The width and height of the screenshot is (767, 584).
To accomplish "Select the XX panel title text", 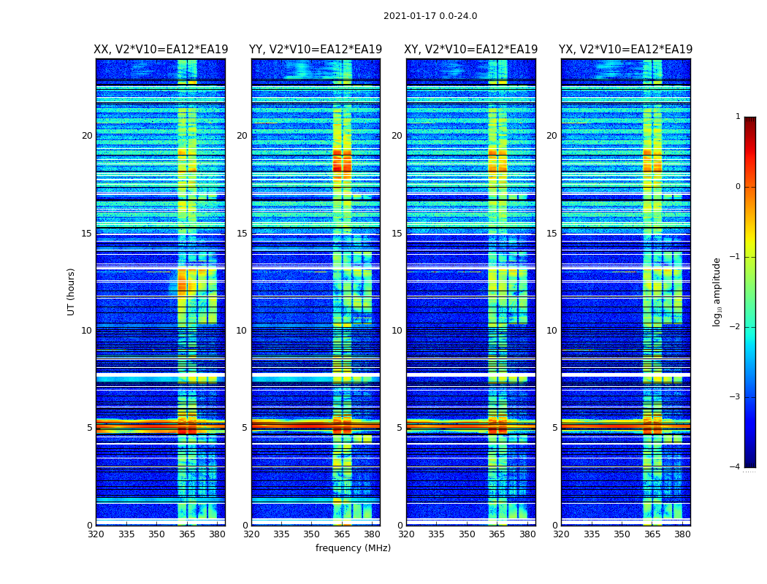I will 161,50.
